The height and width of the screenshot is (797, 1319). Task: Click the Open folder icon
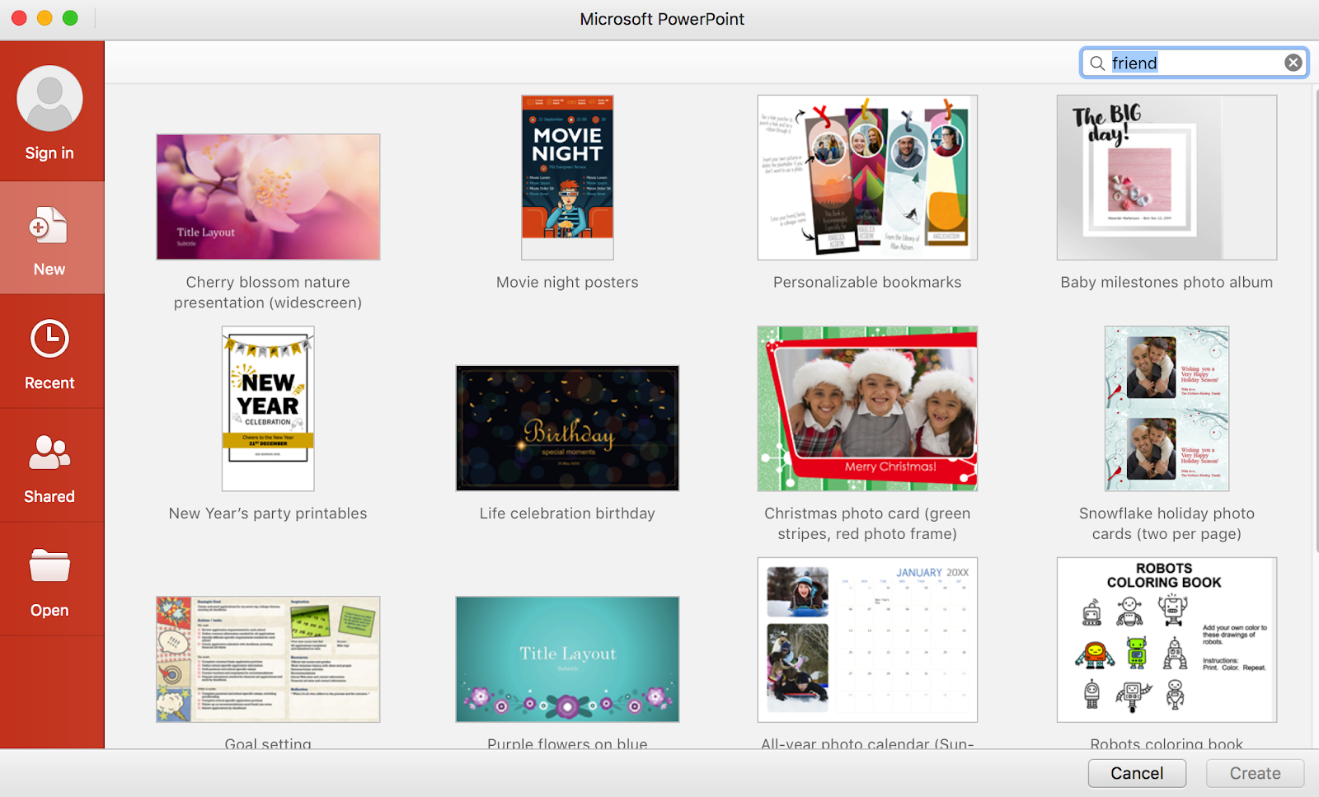point(49,566)
